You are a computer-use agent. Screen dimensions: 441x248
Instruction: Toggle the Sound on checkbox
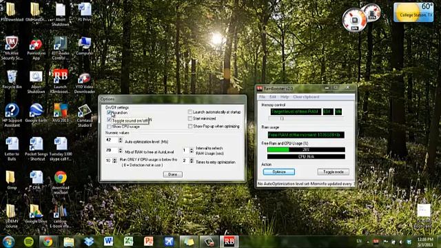click(x=109, y=112)
